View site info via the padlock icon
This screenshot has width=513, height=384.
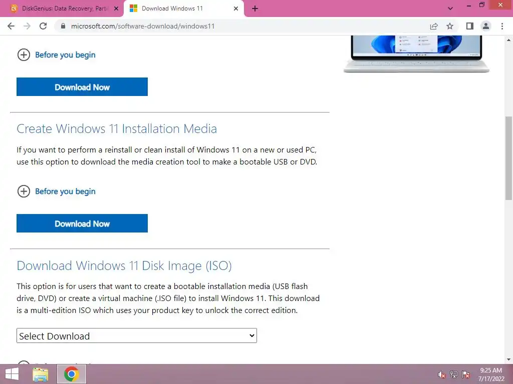click(63, 26)
